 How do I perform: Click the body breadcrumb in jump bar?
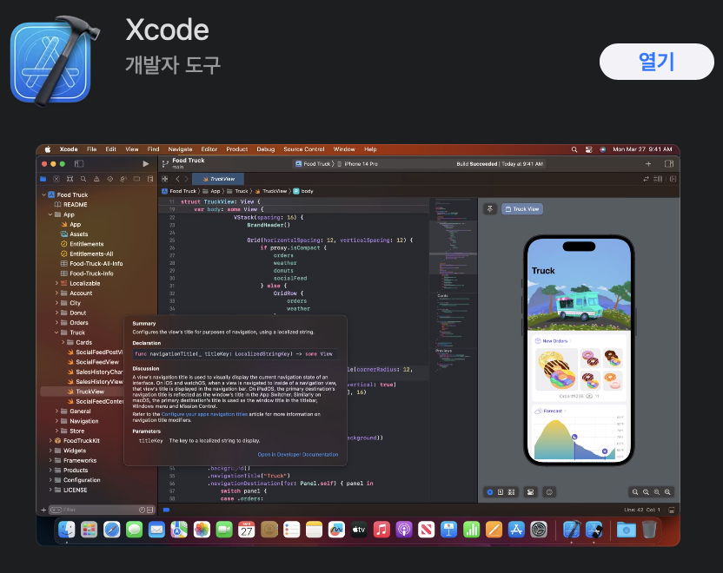(x=303, y=191)
